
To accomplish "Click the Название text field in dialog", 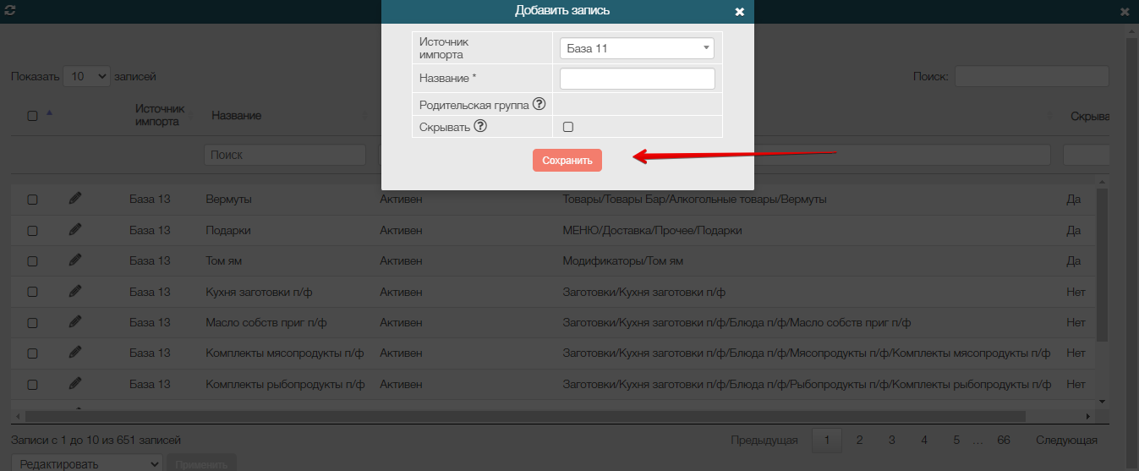I will 637,79.
